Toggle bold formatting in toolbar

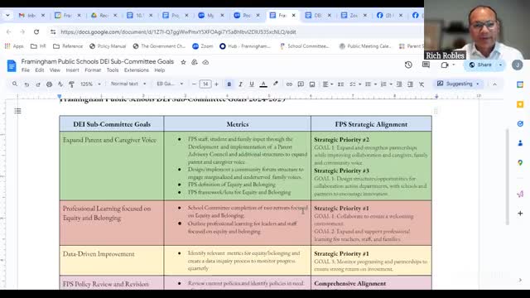229,84
